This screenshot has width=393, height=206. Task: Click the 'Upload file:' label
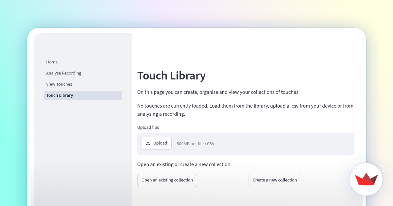pos(148,128)
